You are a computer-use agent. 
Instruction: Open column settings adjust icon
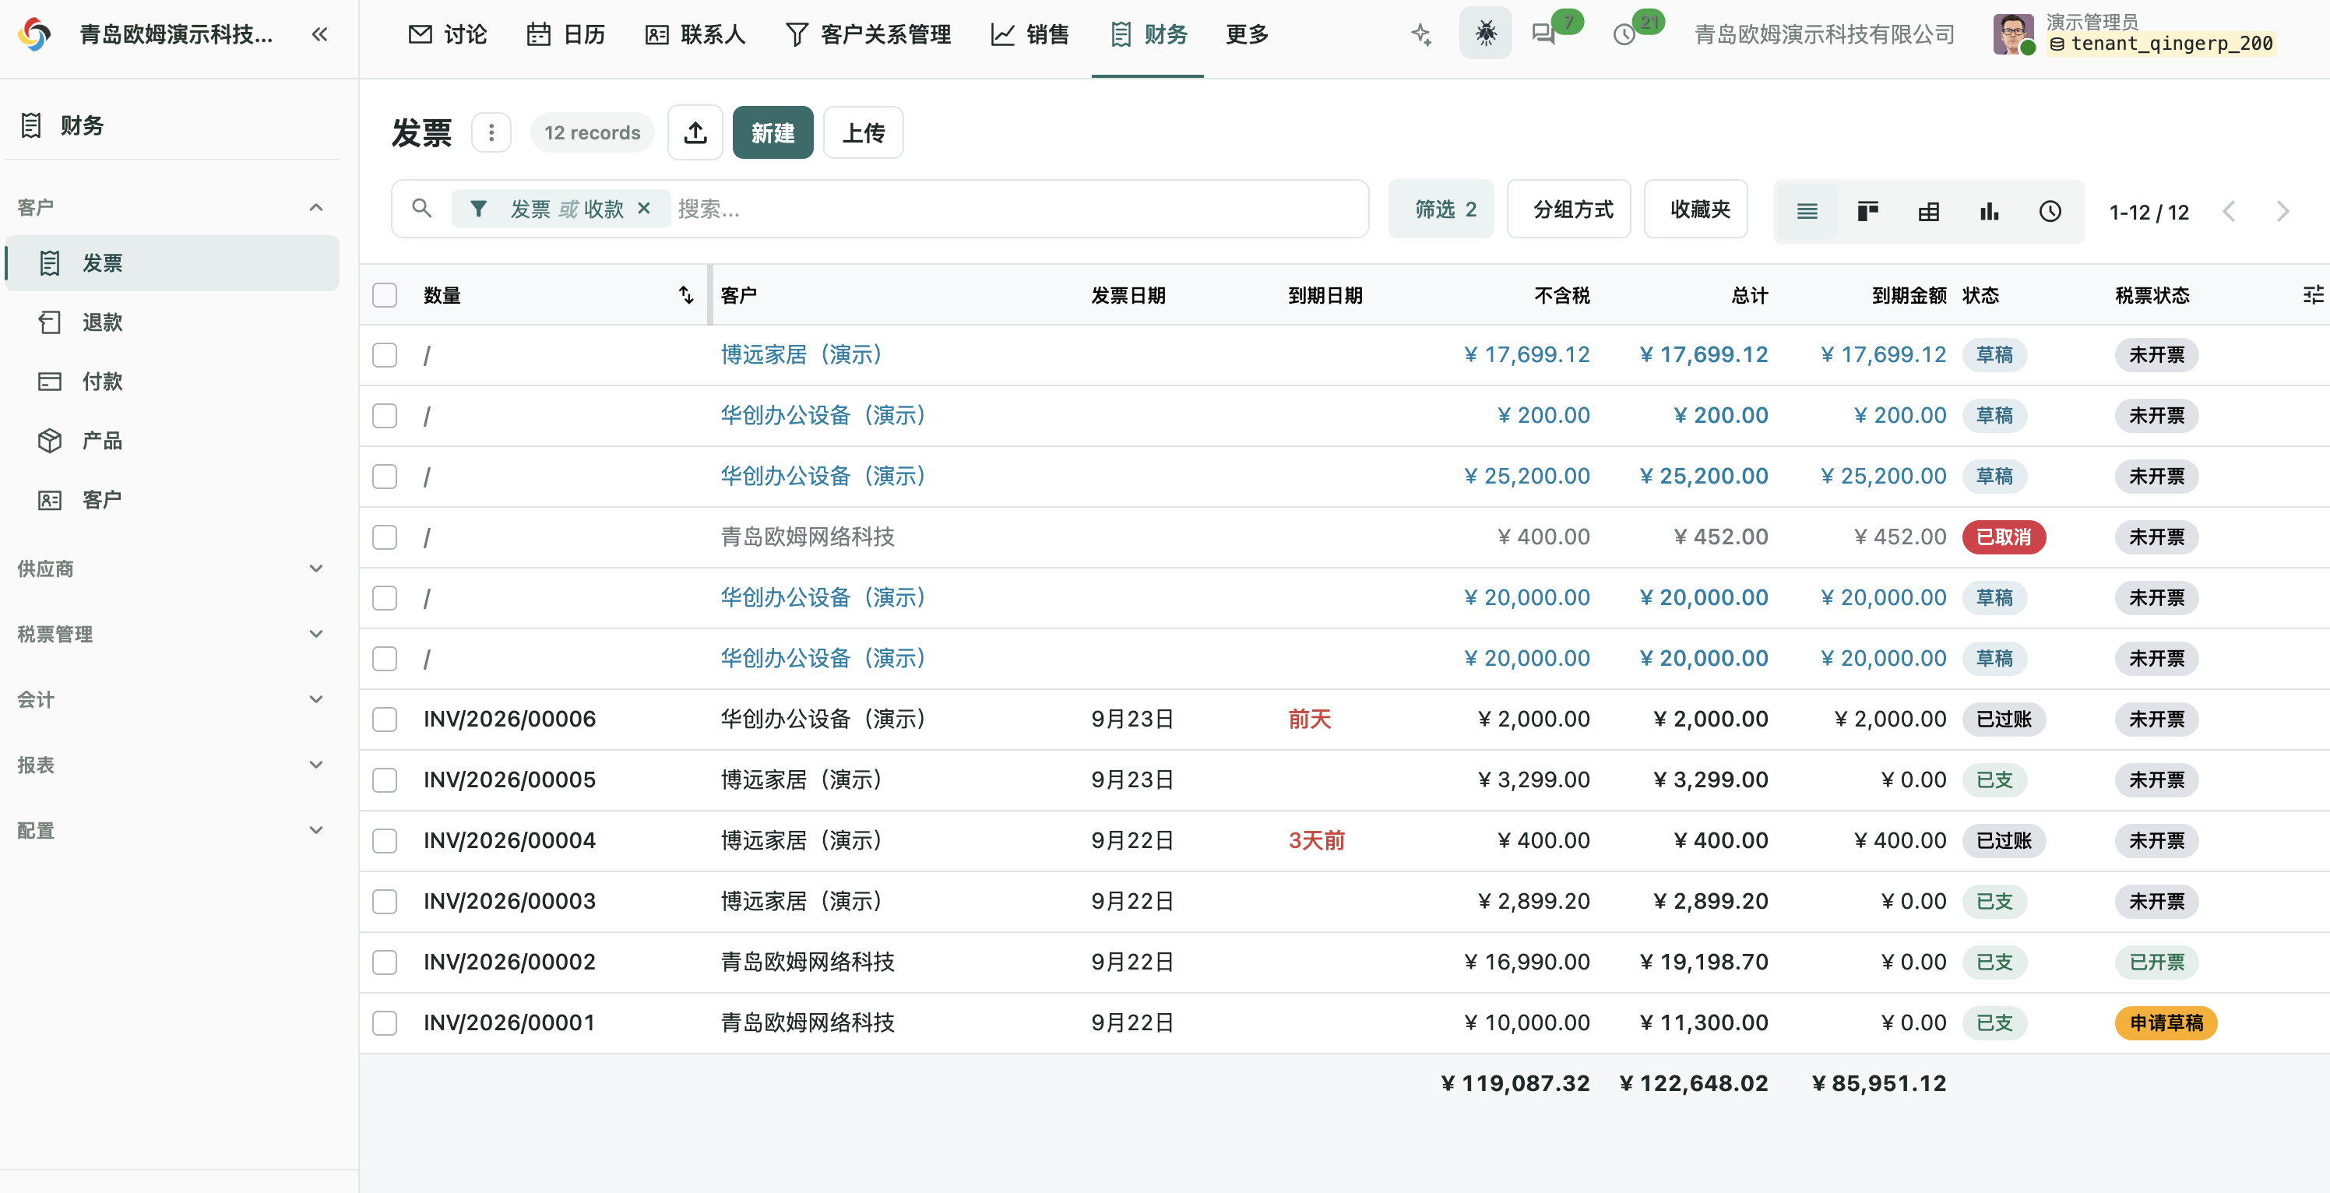[2313, 295]
